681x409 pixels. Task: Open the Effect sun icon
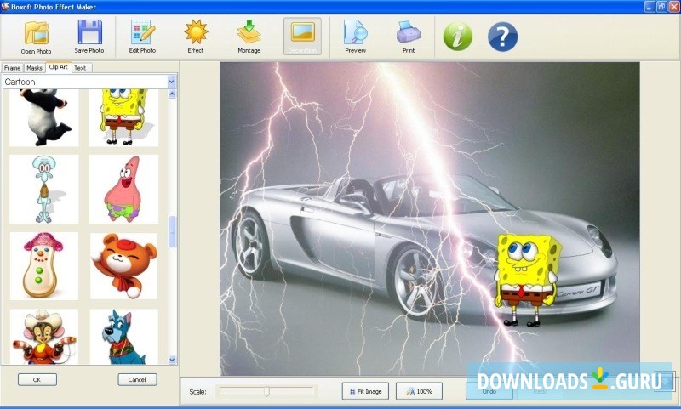click(x=196, y=37)
